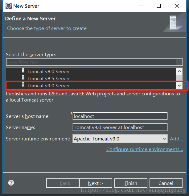Screen dimensions: 189x196
Task: Click the server list scrollbar thumb
Action: coord(179,78)
